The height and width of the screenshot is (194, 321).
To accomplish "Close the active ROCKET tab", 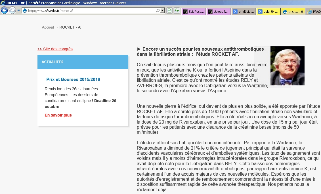I will pos(302,12).
